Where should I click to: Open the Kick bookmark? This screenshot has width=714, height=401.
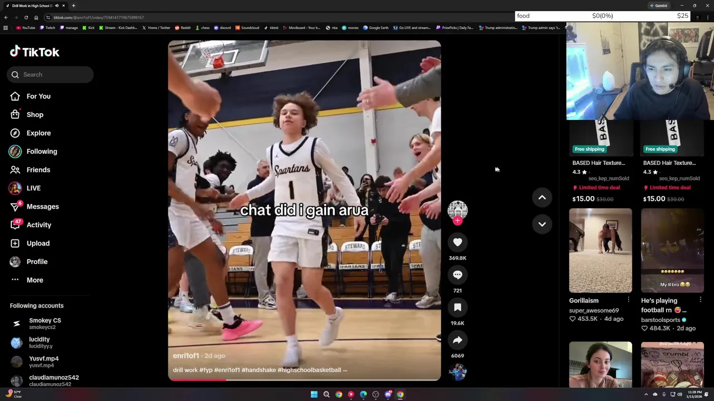[88, 28]
